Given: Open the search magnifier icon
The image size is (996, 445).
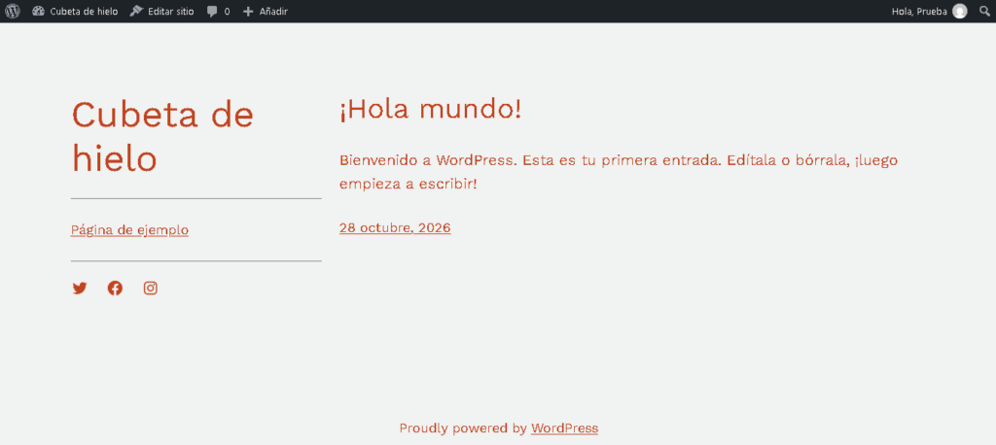Looking at the screenshot, I should click(x=984, y=11).
